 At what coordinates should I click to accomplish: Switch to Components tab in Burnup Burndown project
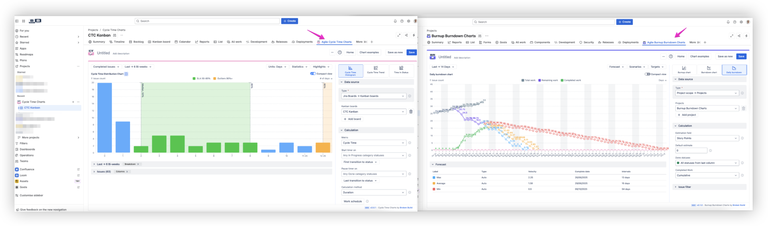tap(540, 42)
